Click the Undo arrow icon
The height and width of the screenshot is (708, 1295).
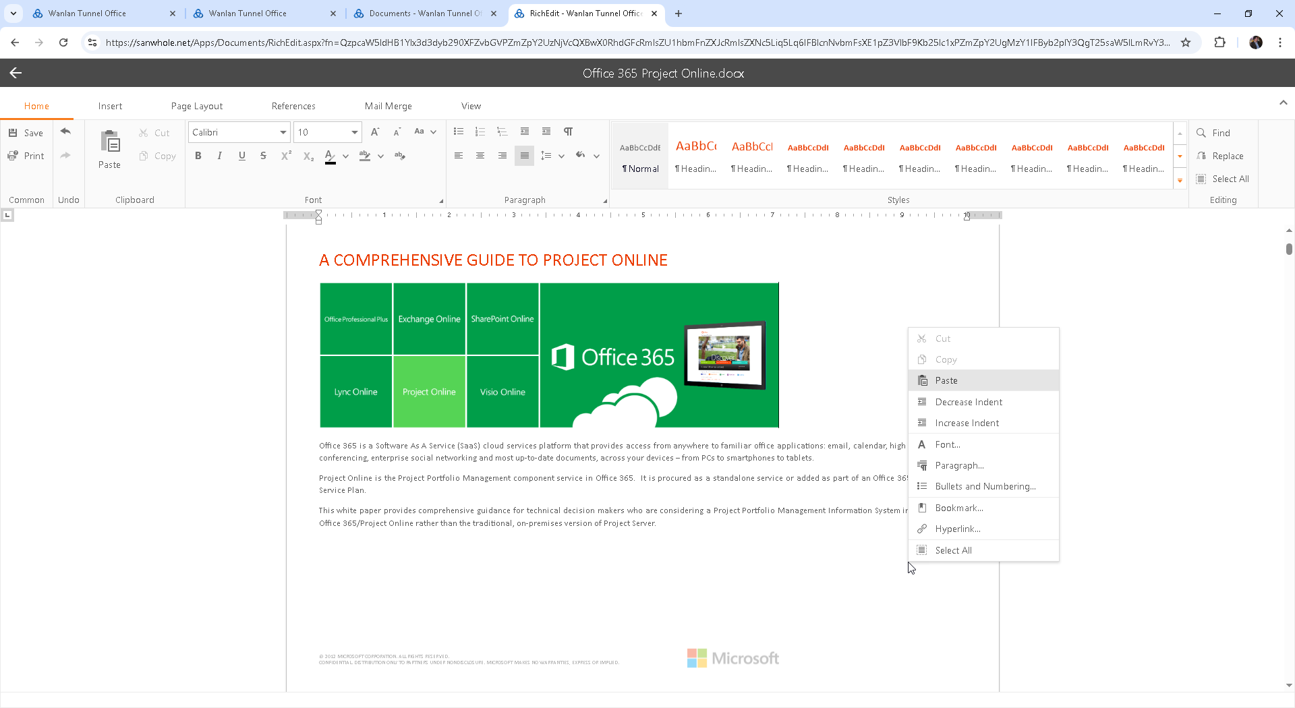[x=65, y=131]
